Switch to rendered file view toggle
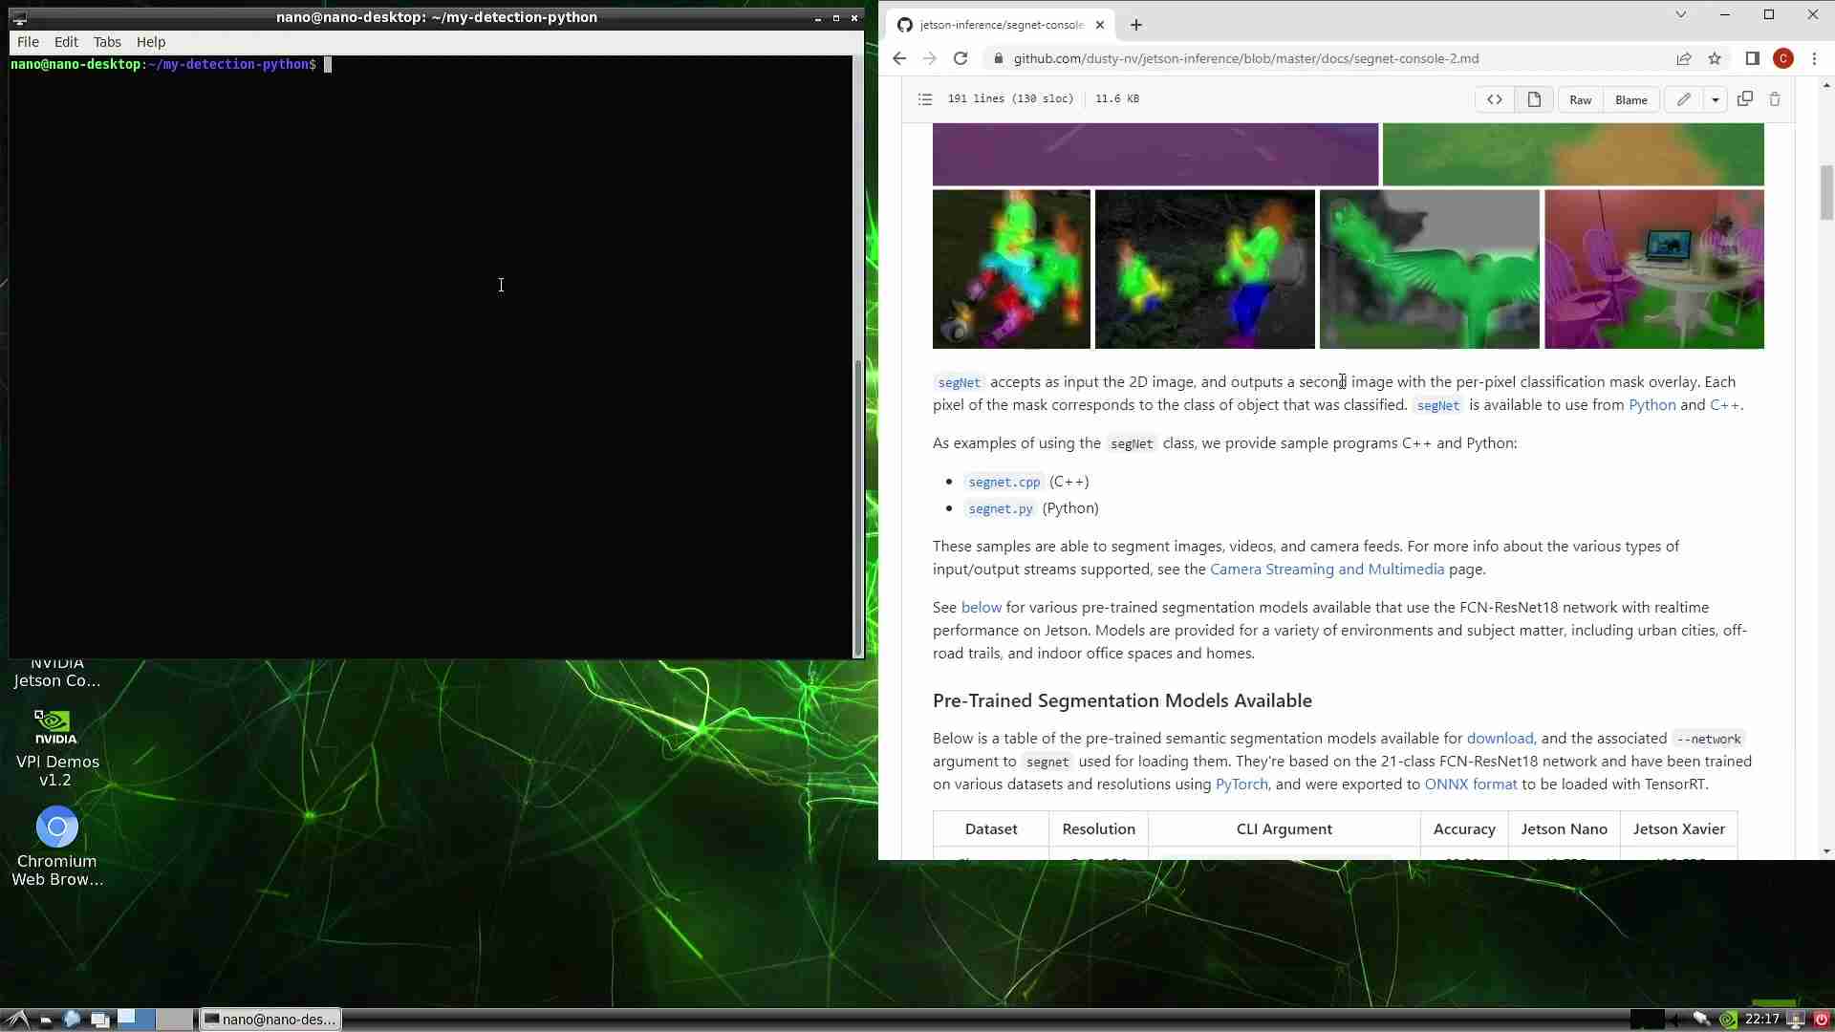Viewport: 1835px width, 1032px height. point(1534,99)
